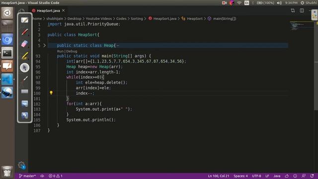Close the HeapSort.java tab

click(x=63, y=10)
